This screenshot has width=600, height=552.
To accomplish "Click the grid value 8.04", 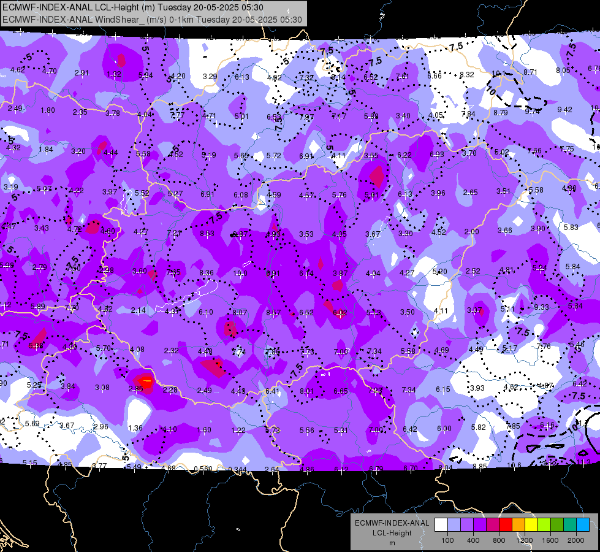I will click(x=446, y=468).
